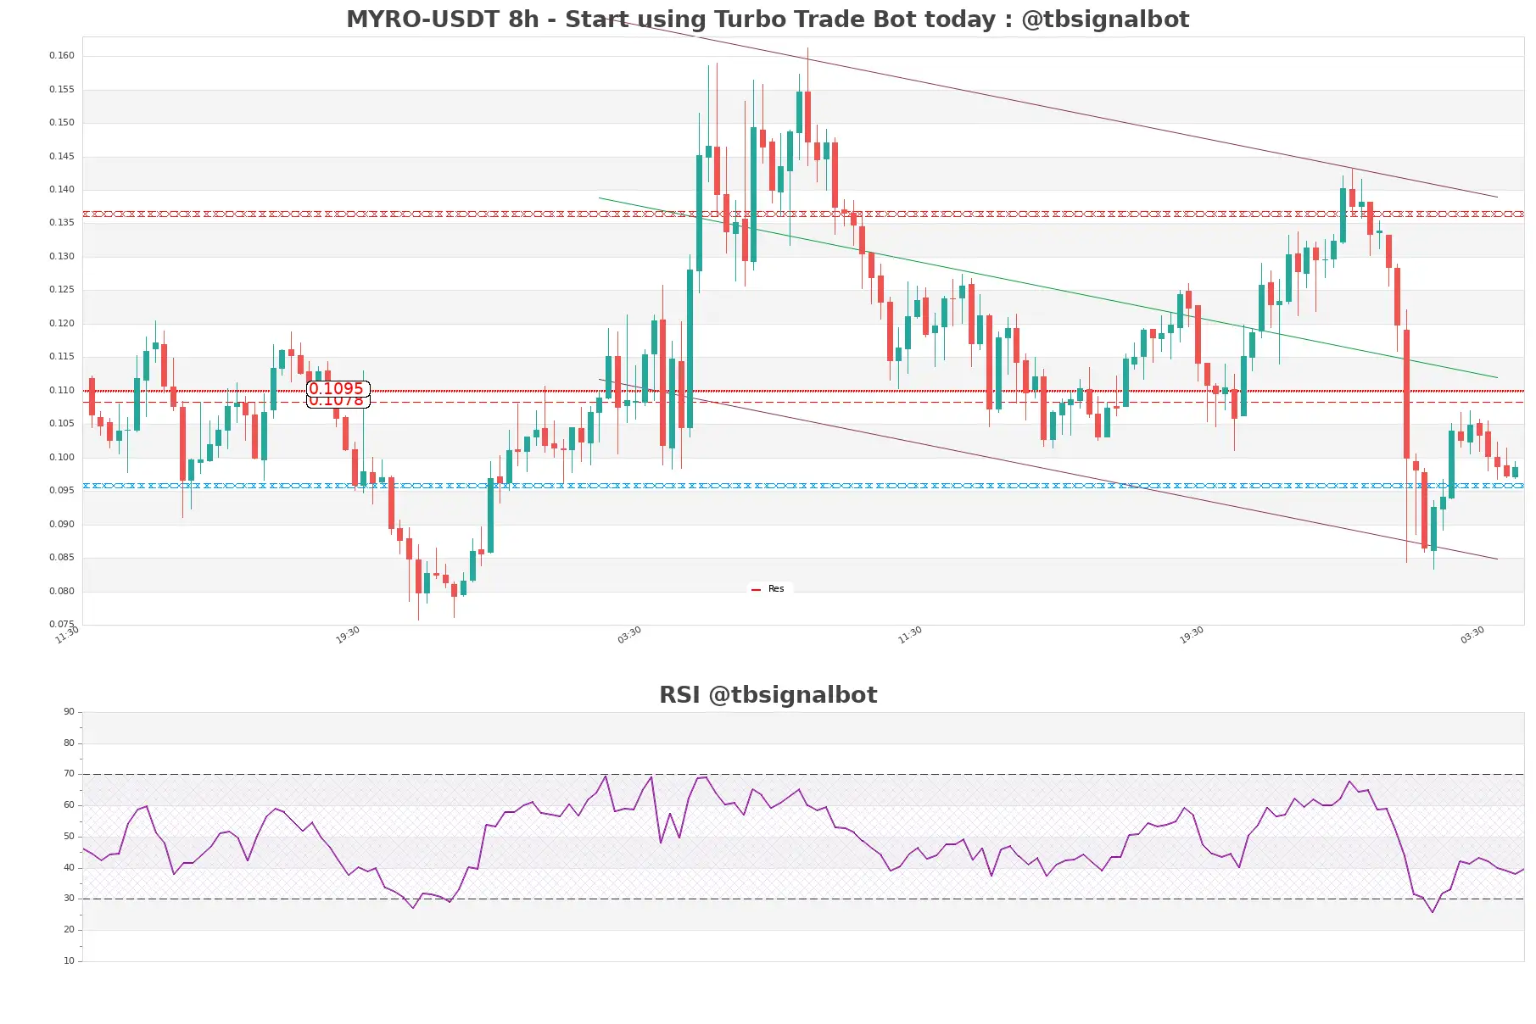Click the 0.150 price axis label
The width and height of the screenshot is (1536, 1024).
[x=62, y=123]
